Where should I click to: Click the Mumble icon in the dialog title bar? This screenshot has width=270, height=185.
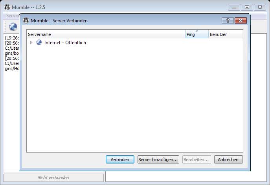tap(26, 21)
